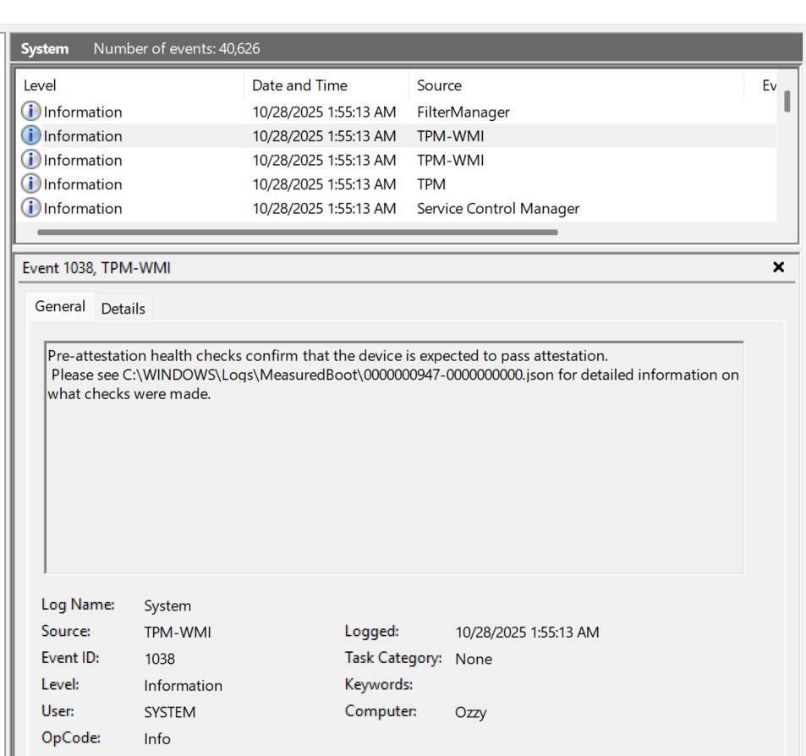Click the Event ID value 1038
The width and height of the screenshot is (806, 756).
(x=160, y=659)
